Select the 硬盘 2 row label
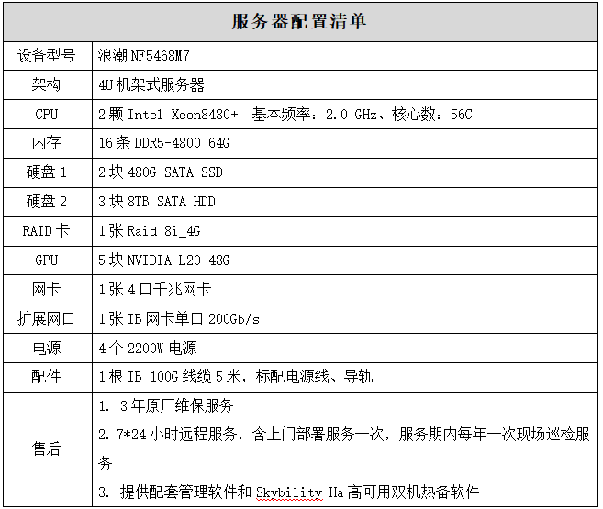 (47, 202)
